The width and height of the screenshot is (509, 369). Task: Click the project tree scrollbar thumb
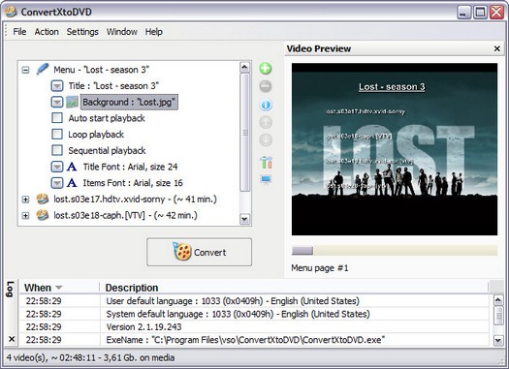[x=244, y=133]
